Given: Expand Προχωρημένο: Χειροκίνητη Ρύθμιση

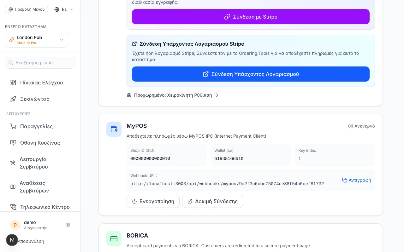Looking at the screenshot, I should coord(173,95).
